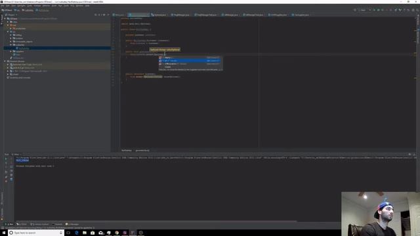Viewport: 420px width, 236px height.
Task: Open the Project Structure icon in top toolbar
Action: click(413, 10)
